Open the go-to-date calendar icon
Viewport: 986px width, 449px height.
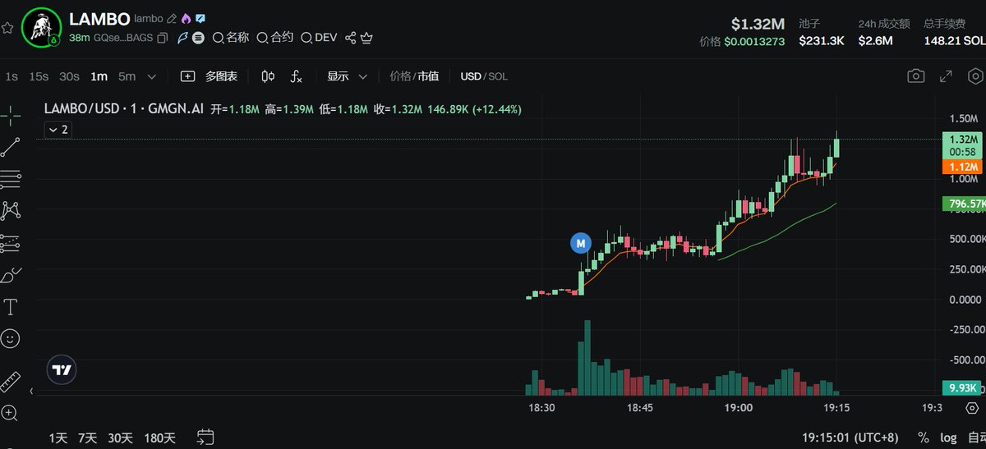pyautogui.click(x=205, y=438)
